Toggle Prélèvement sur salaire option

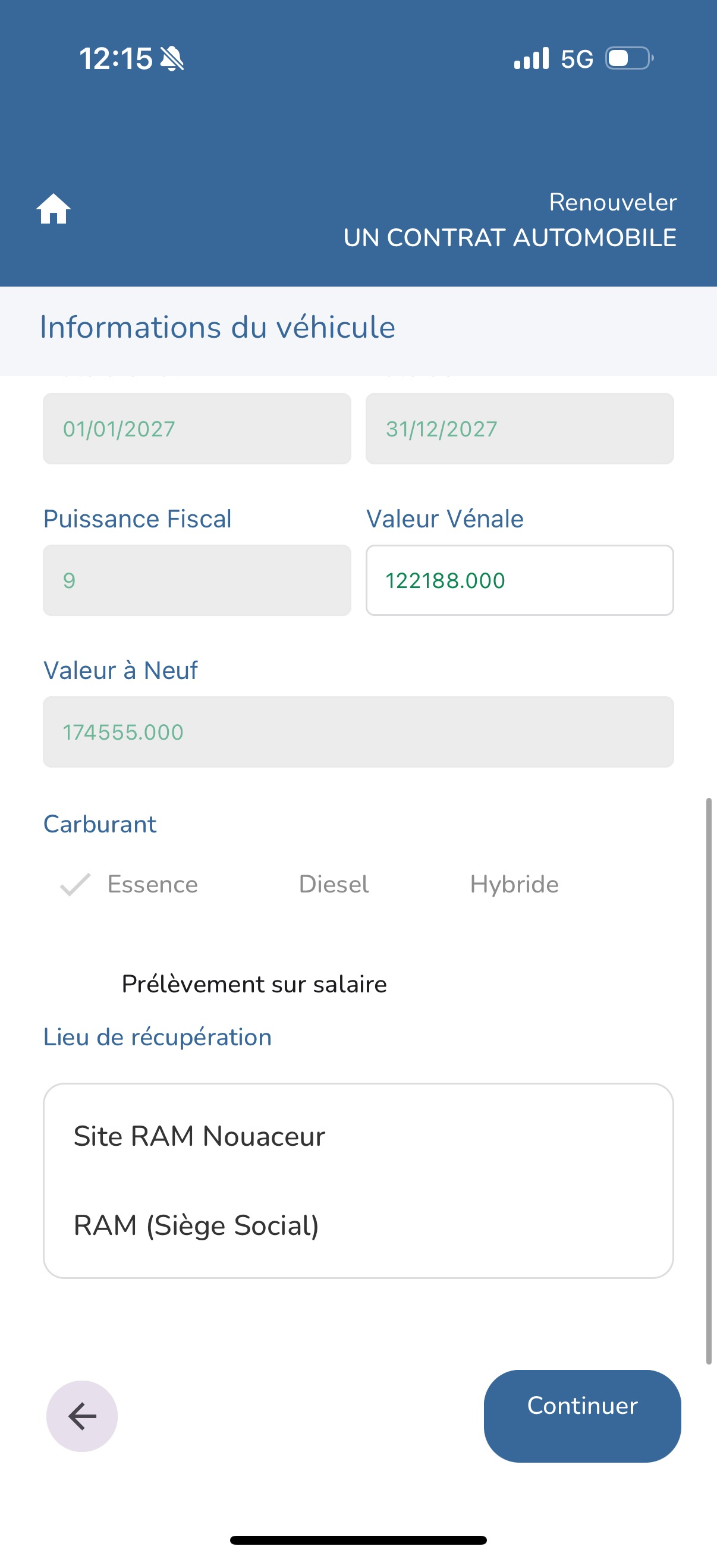[254, 984]
